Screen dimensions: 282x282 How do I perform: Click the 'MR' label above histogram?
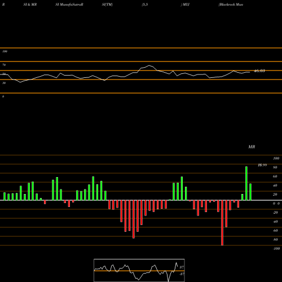tap(252, 147)
